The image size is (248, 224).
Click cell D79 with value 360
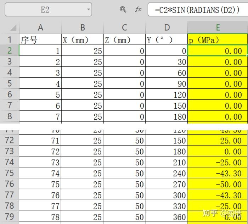(167, 217)
